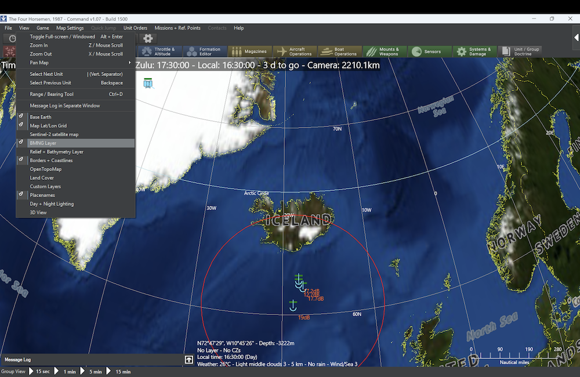Viewport: 580px width, 377px height.
Task: Choose Toggle Full-screen / Windowed
Action: click(75, 37)
